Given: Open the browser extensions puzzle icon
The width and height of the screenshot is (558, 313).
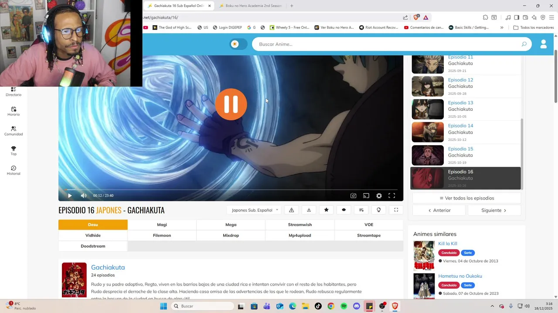Looking at the screenshot, I should tap(485, 17).
